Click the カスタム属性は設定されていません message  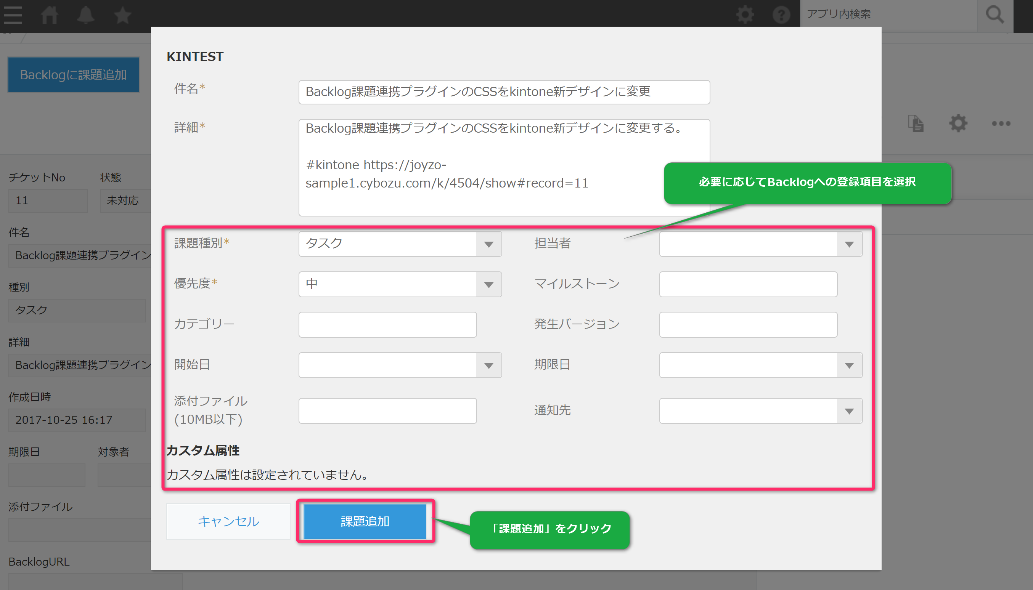pyautogui.click(x=268, y=475)
